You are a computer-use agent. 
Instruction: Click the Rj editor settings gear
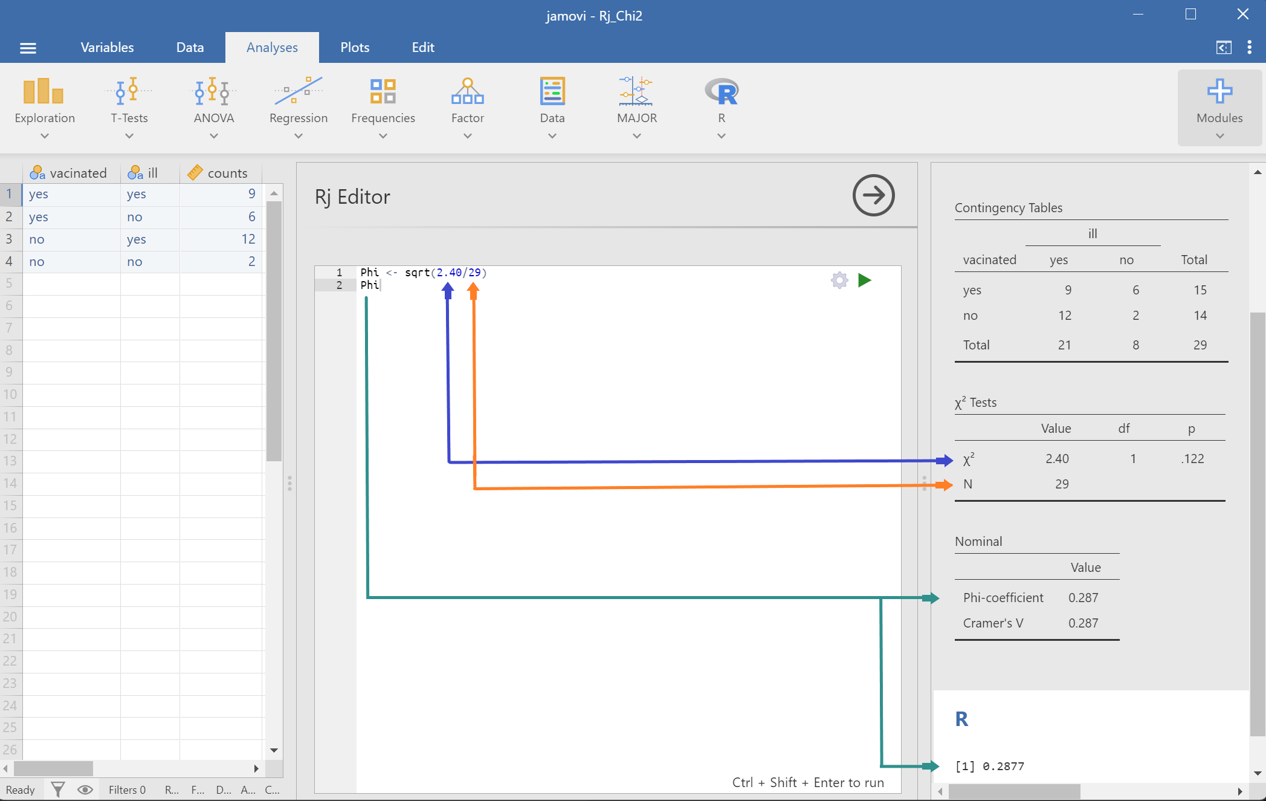coord(839,281)
